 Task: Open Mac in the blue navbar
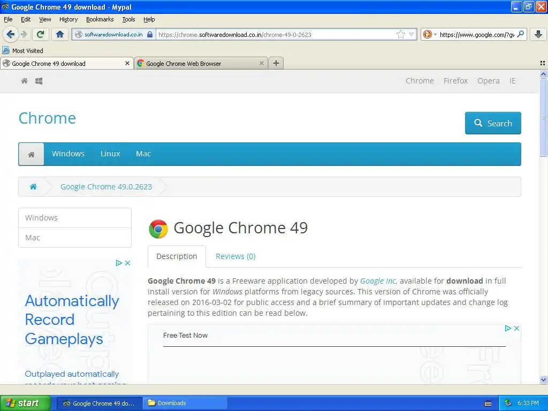[143, 154]
